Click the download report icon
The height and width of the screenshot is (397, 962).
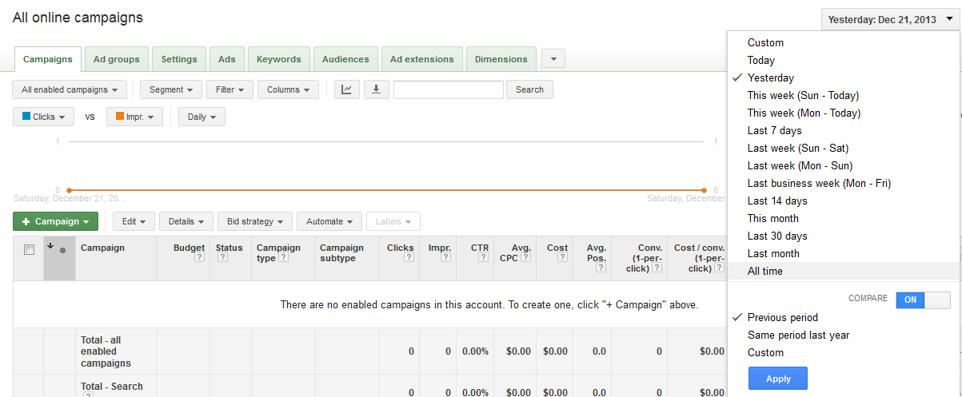click(x=376, y=89)
